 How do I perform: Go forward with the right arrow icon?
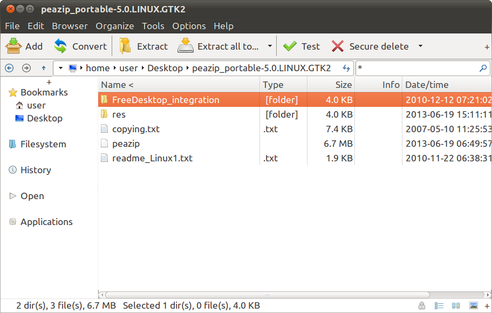click(x=26, y=68)
